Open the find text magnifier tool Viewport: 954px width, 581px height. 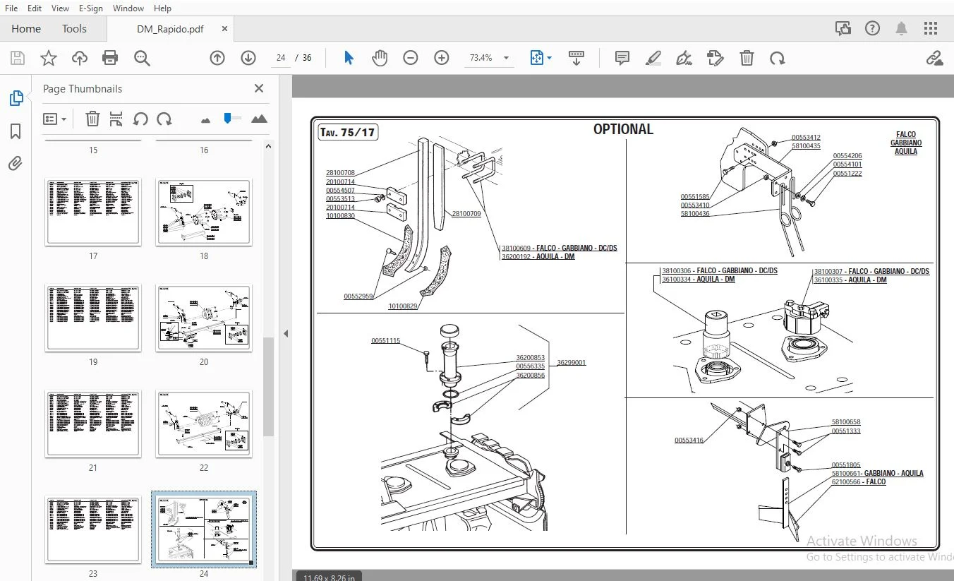click(142, 58)
